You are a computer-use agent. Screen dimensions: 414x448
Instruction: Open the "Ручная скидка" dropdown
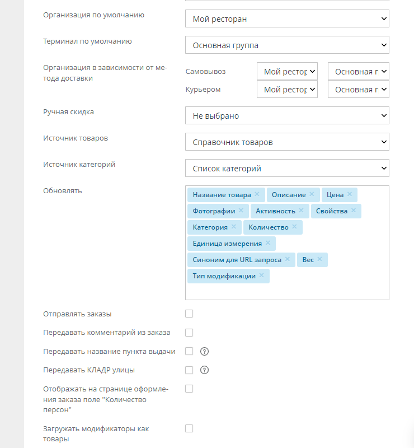coord(287,116)
